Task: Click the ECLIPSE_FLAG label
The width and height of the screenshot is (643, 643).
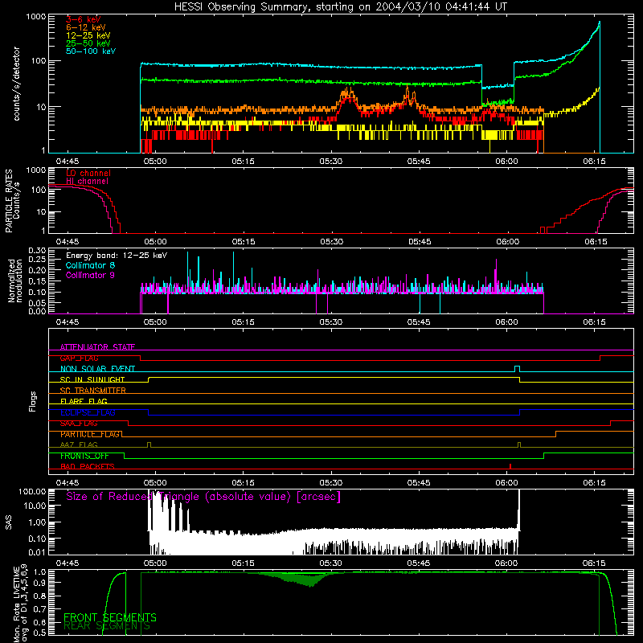Action: (88, 412)
